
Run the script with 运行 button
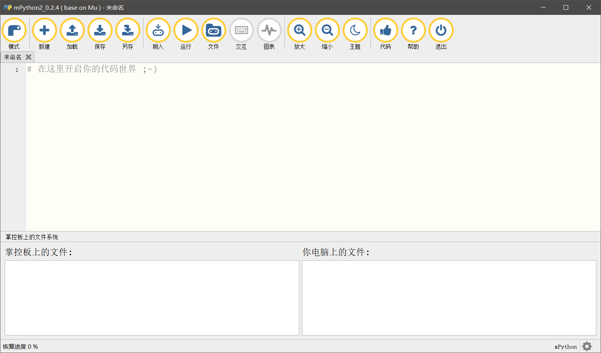pyautogui.click(x=186, y=30)
